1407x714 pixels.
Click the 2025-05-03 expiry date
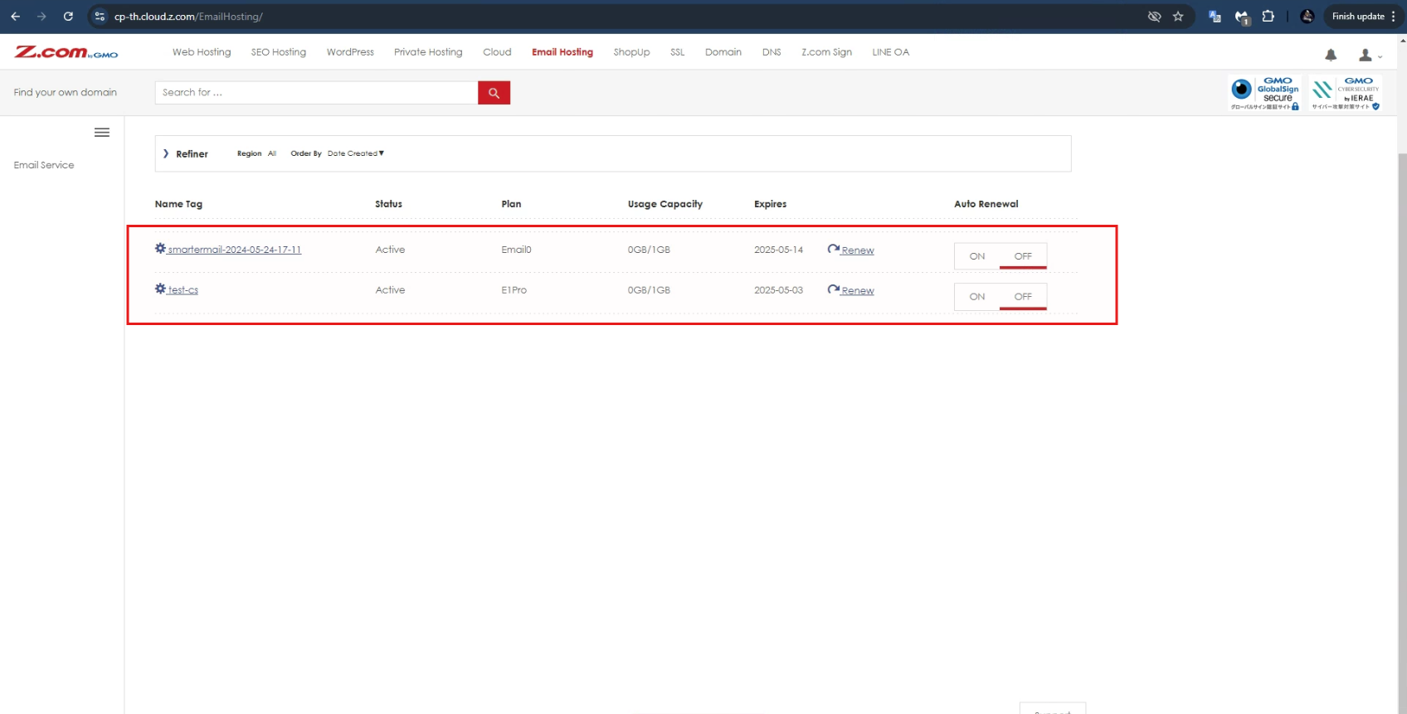click(x=778, y=290)
